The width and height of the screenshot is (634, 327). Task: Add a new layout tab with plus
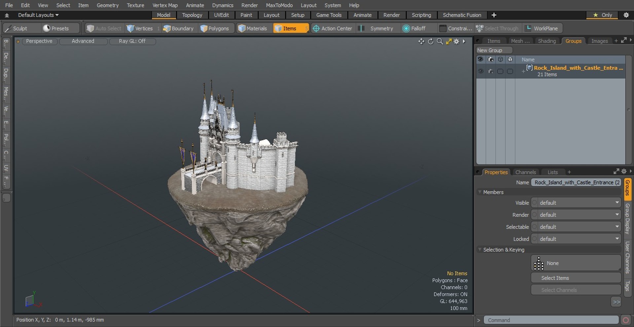494,15
